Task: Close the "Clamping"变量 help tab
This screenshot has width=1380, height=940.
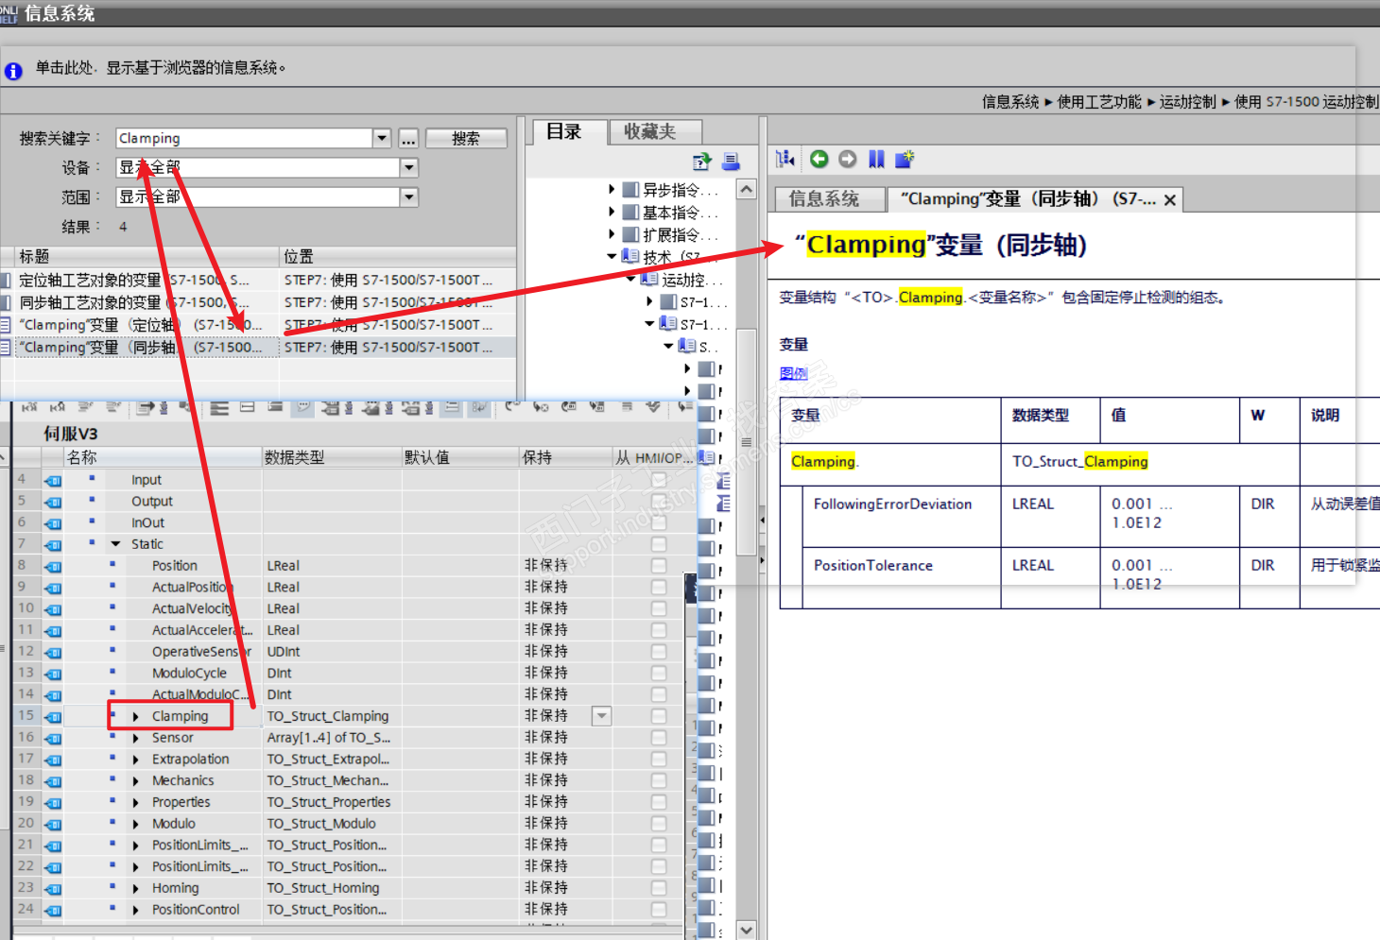Action: pos(1170,199)
